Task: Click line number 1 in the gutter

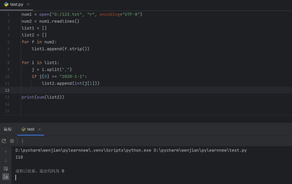Action: (8, 14)
